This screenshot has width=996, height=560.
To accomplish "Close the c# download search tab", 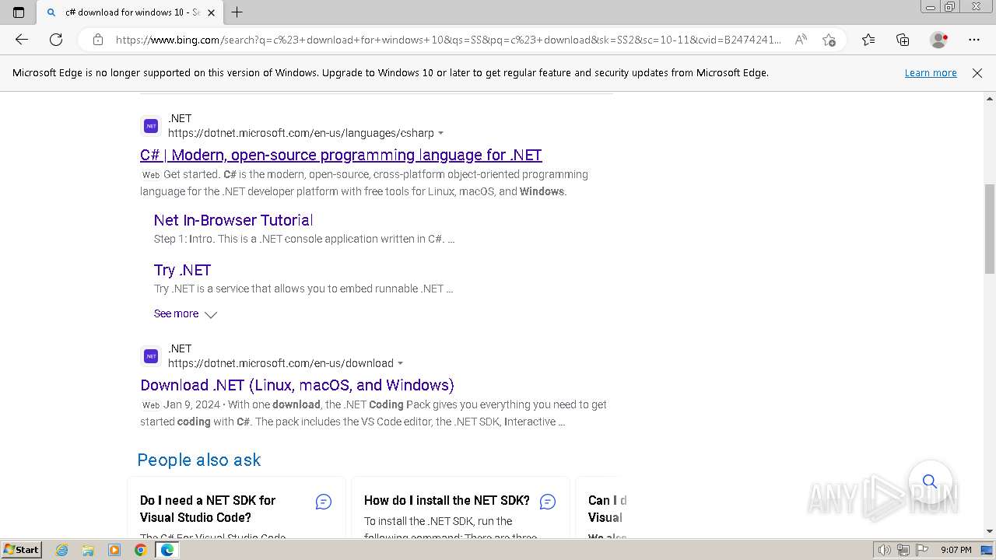I will tap(211, 12).
